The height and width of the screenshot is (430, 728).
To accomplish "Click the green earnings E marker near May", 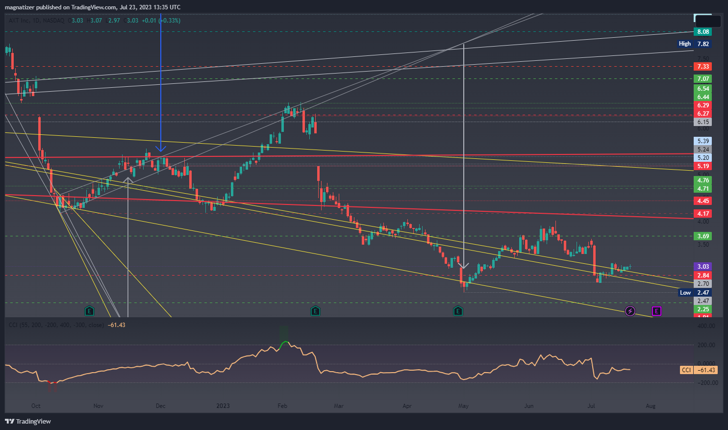I will (x=458, y=311).
